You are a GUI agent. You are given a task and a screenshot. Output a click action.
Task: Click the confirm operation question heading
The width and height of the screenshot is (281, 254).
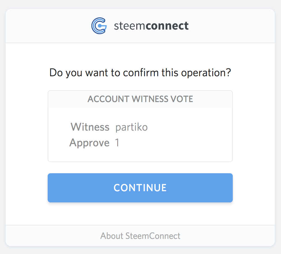pos(140,73)
